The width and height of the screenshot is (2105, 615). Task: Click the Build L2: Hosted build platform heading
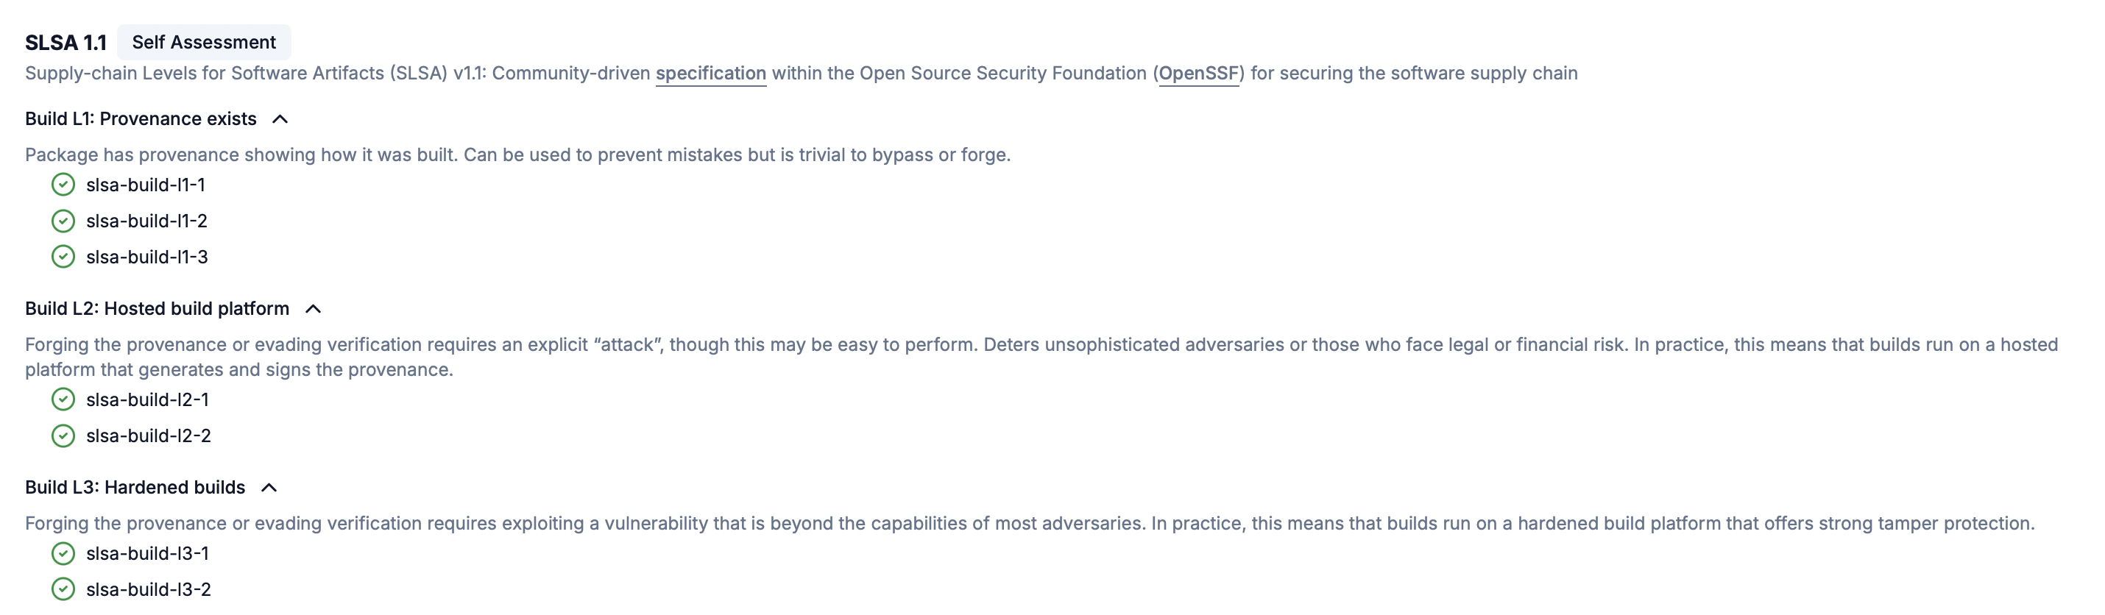tap(157, 309)
